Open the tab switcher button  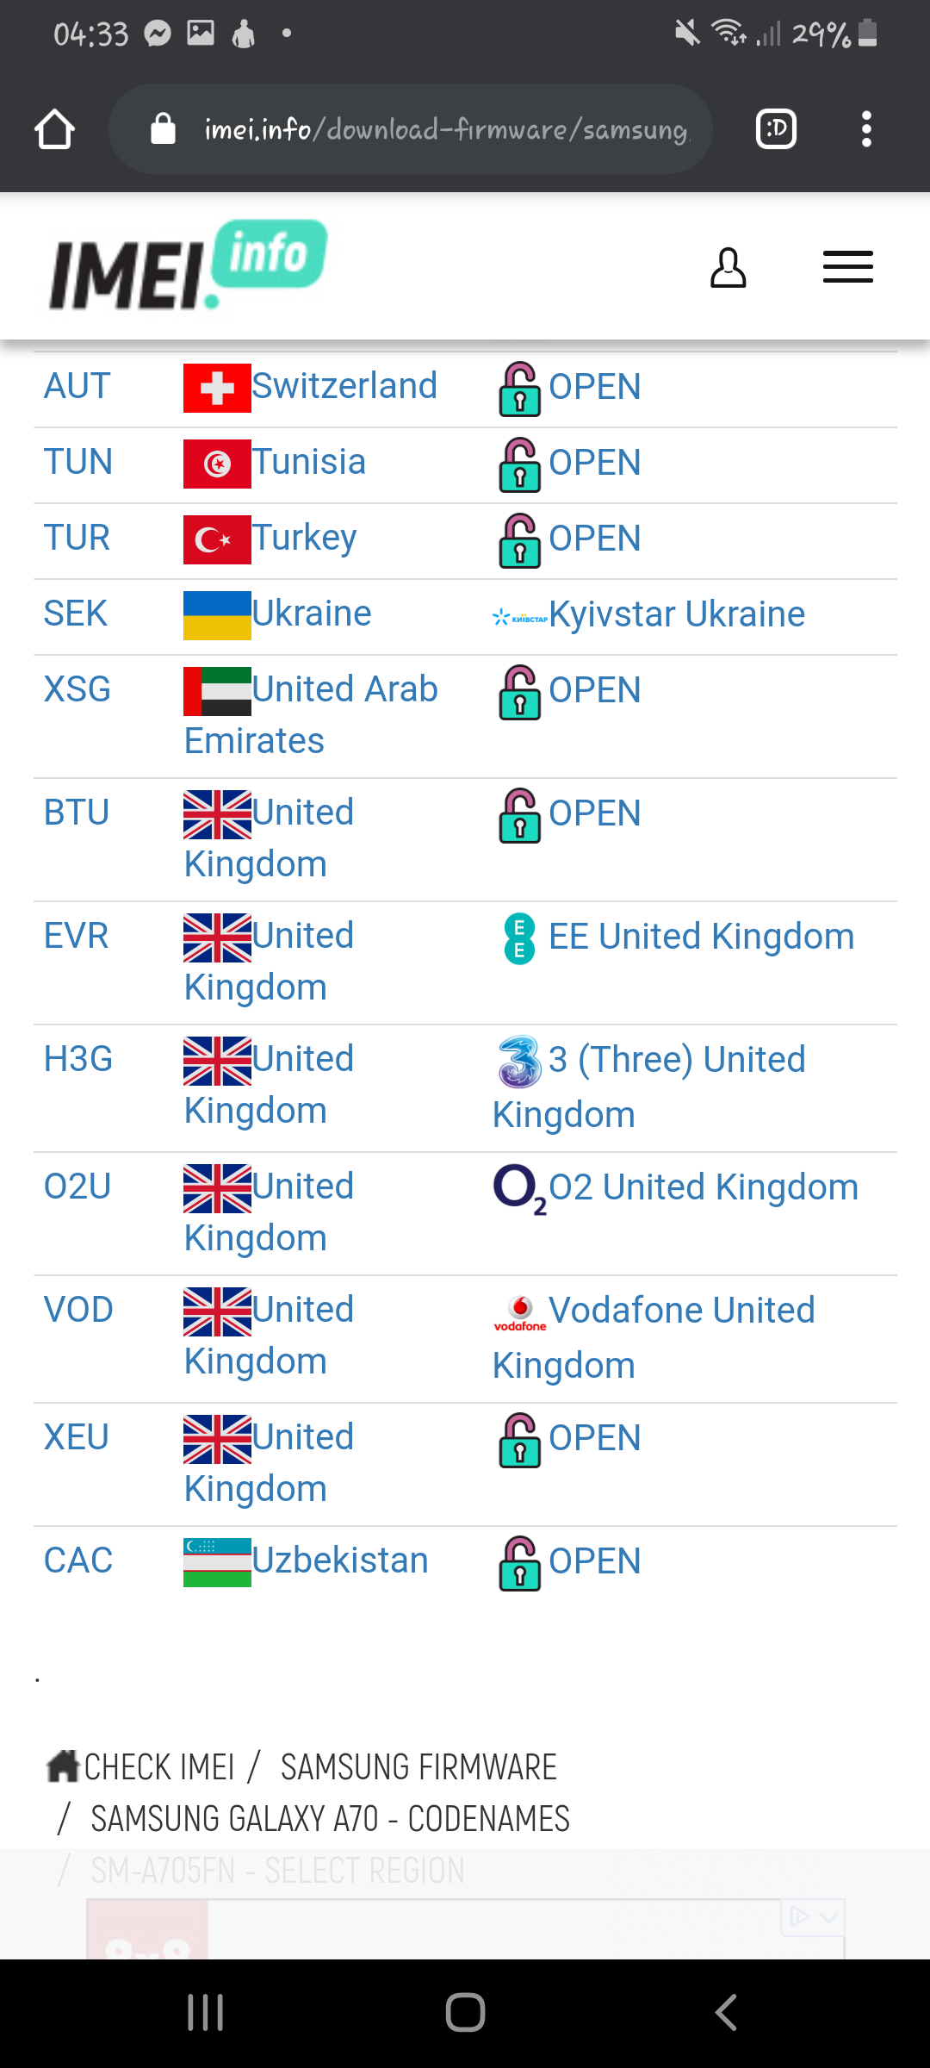point(775,129)
